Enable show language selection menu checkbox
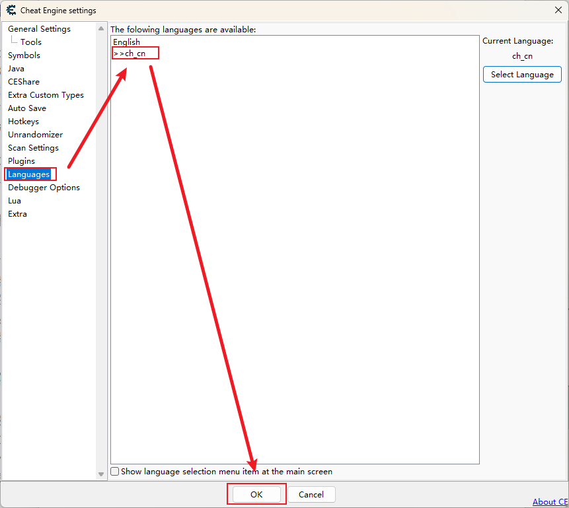The height and width of the screenshot is (508, 569). coord(115,472)
